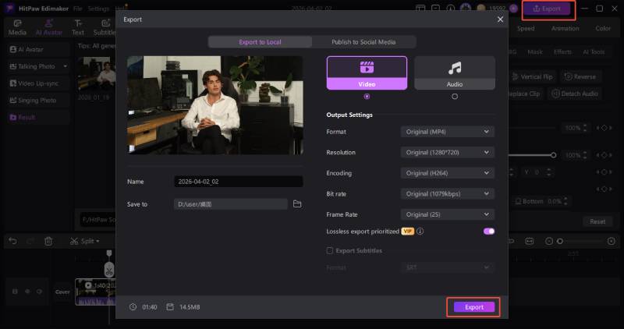Viewport: 624px width, 329px height.
Task: Click the timeline zoom slider handle
Action: [560, 241]
